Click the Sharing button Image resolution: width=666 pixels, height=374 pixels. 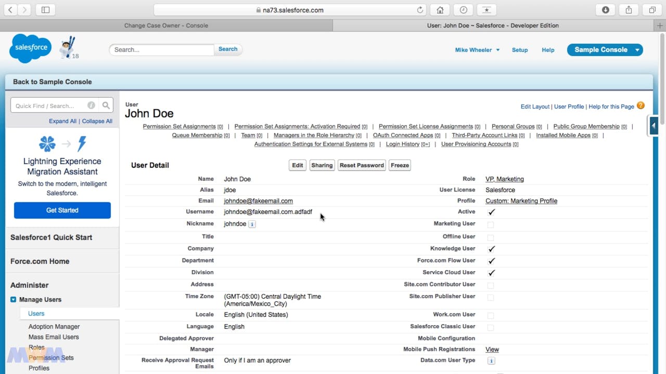pyautogui.click(x=322, y=165)
